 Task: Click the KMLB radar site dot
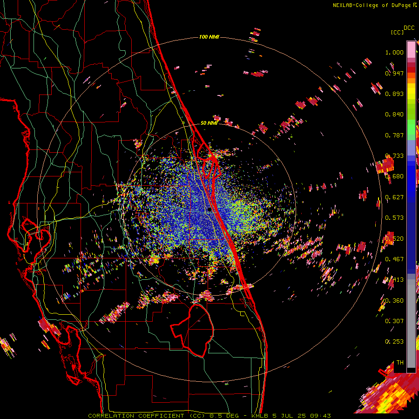pyautogui.click(x=210, y=210)
